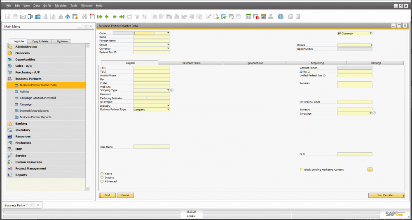Click the You Can Also button
412x220 pixels.
click(386, 195)
